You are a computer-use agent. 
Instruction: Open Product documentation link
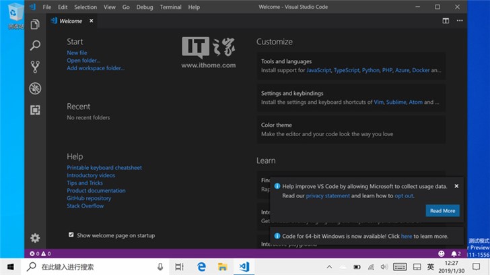96,190
